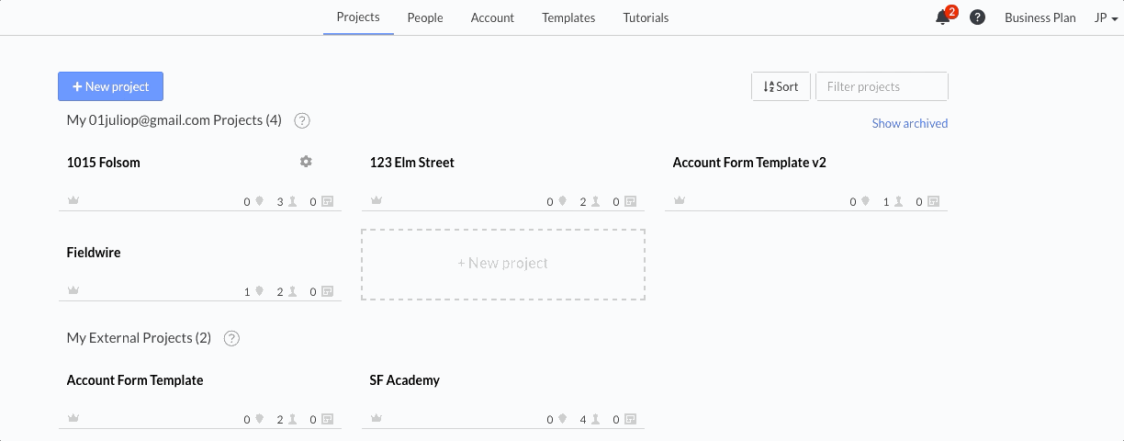Open the JP user dropdown menu

click(x=1106, y=17)
